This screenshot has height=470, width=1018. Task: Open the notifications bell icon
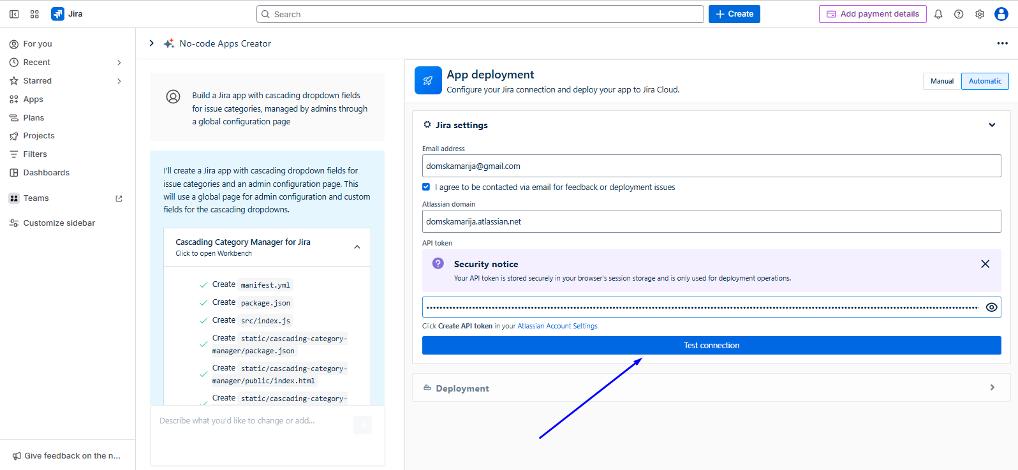click(x=938, y=14)
